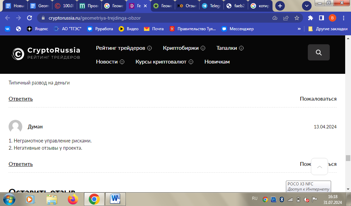Switch to the Новы docs tab
351x206 pixels.
point(15,6)
